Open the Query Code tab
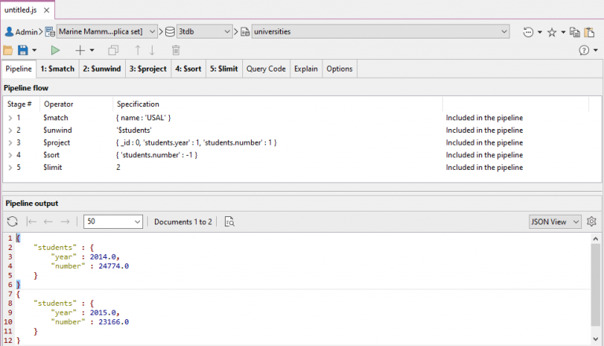Image resolution: width=604 pixels, height=346 pixels. (266, 68)
